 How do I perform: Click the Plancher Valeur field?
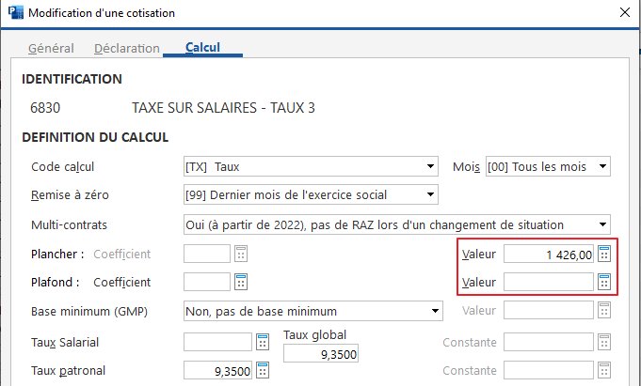(x=550, y=254)
